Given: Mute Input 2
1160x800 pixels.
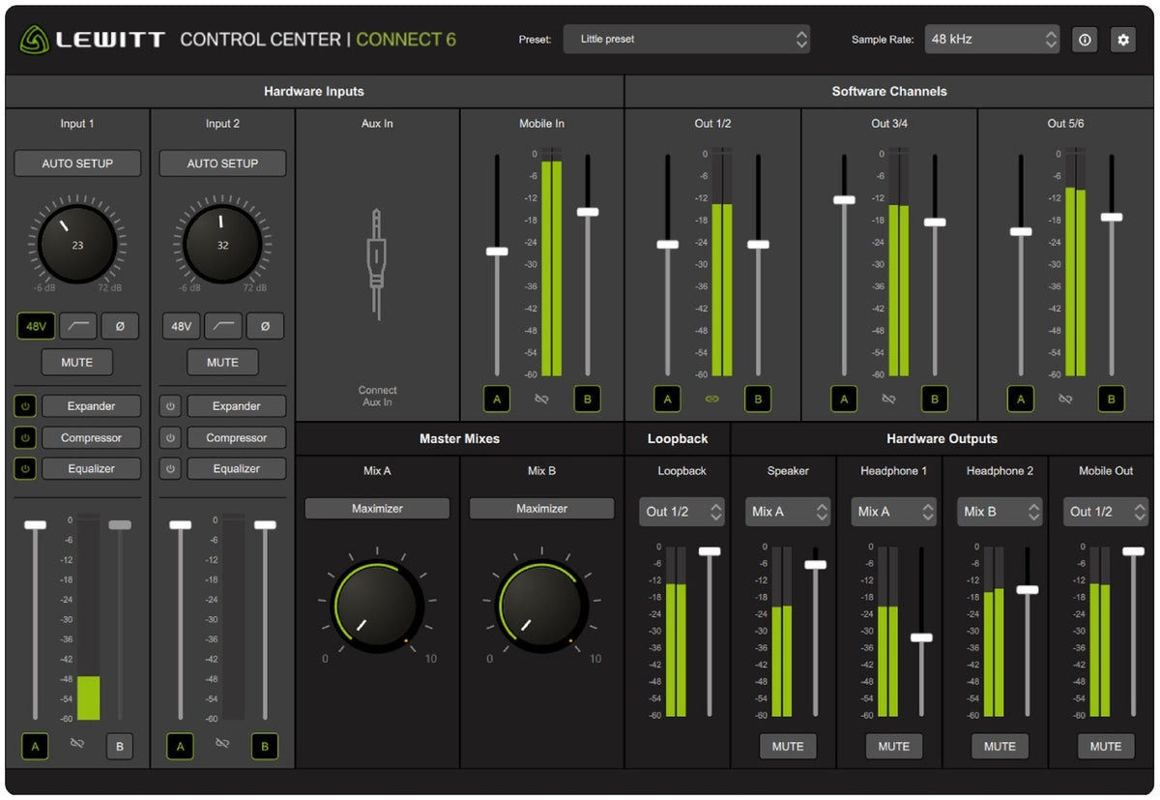Looking at the screenshot, I should [222, 363].
